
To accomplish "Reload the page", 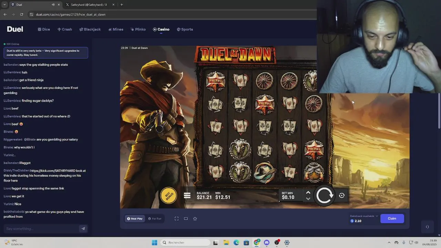I will (21, 14).
